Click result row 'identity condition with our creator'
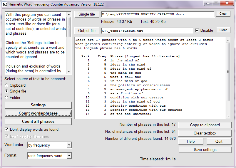This screenshot has height=168, width=236. (x=146, y=110)
